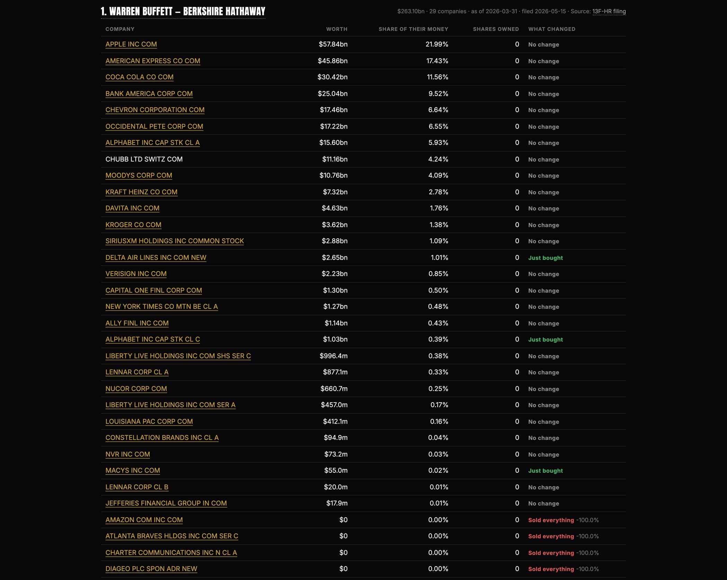727x580 pixels.
Task: Open SIRIUSXM HOLDINGS INC COMMON STOCK link
Action: coord(175,241)
